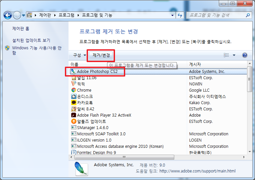This screenshot has height=180, width=255.
Task: Click the Adobe support help link URL
Action: pyautogui.click(x=197, y=171)
